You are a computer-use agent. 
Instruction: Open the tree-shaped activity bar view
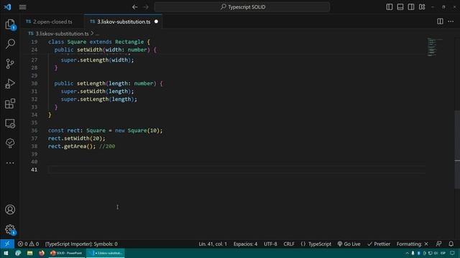[10, 143]
